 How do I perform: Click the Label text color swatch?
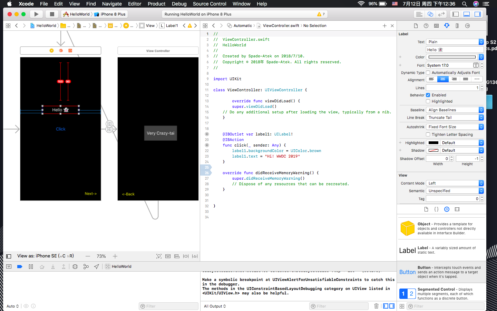(452, 57)
